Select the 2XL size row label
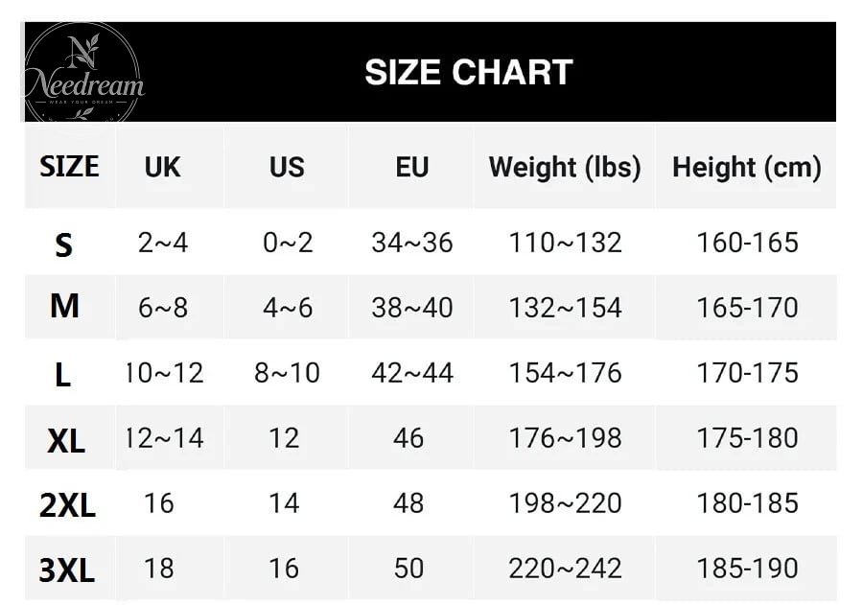Image resolution: width=863 pixels, height=605 pixels. tap(67, 505)
